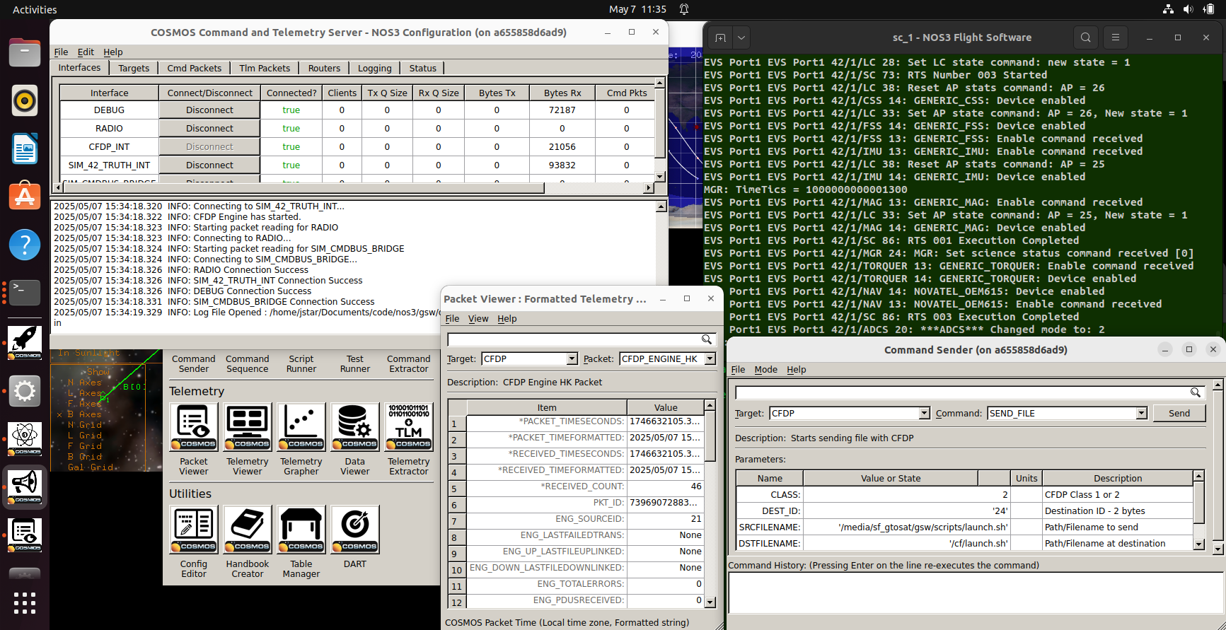Open the Data Viewer tool icon
The width and height of the screenshot is (1226, 630).
coord(355,427)
